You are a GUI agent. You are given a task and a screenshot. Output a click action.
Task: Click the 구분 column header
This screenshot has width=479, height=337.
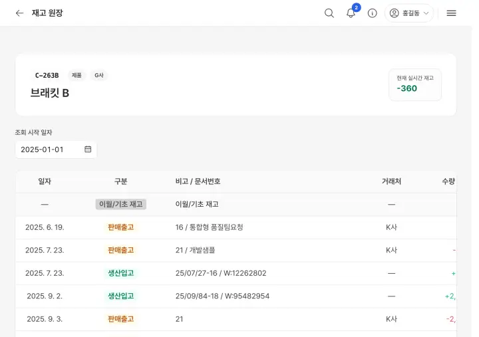(120, 181)
